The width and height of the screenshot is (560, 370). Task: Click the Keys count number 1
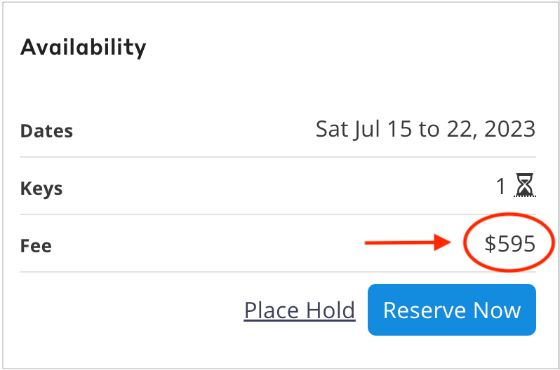pos(500,186)
